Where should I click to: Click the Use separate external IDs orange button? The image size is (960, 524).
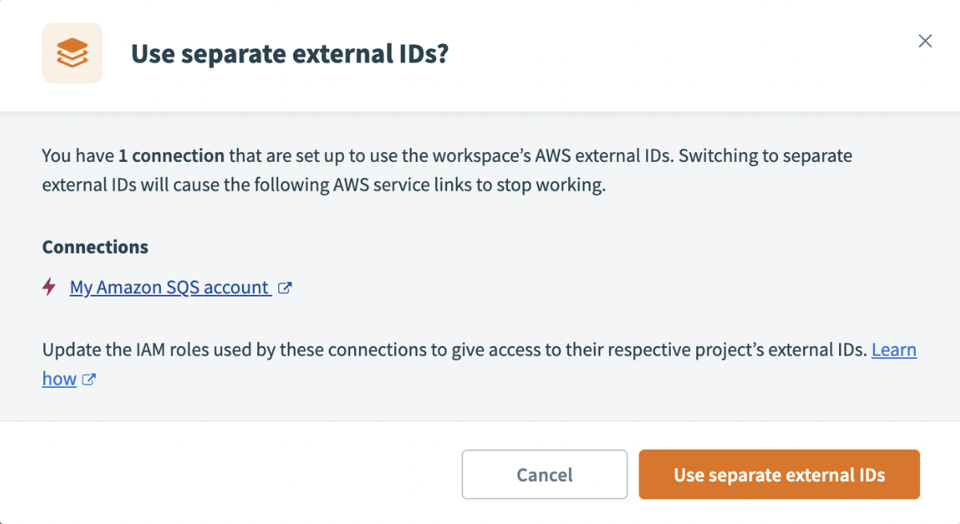click(x=778, y=474)
